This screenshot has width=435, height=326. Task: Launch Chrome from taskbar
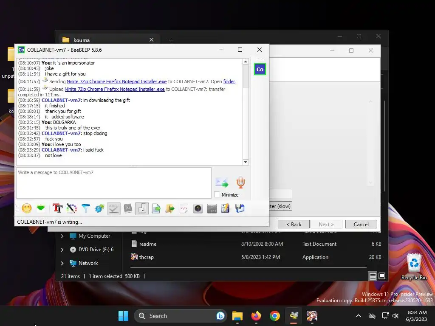pos(275,316)
